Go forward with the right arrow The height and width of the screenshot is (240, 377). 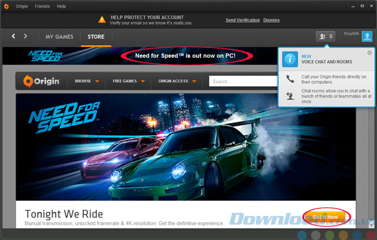pyautogui.click(x=25, y=36)
